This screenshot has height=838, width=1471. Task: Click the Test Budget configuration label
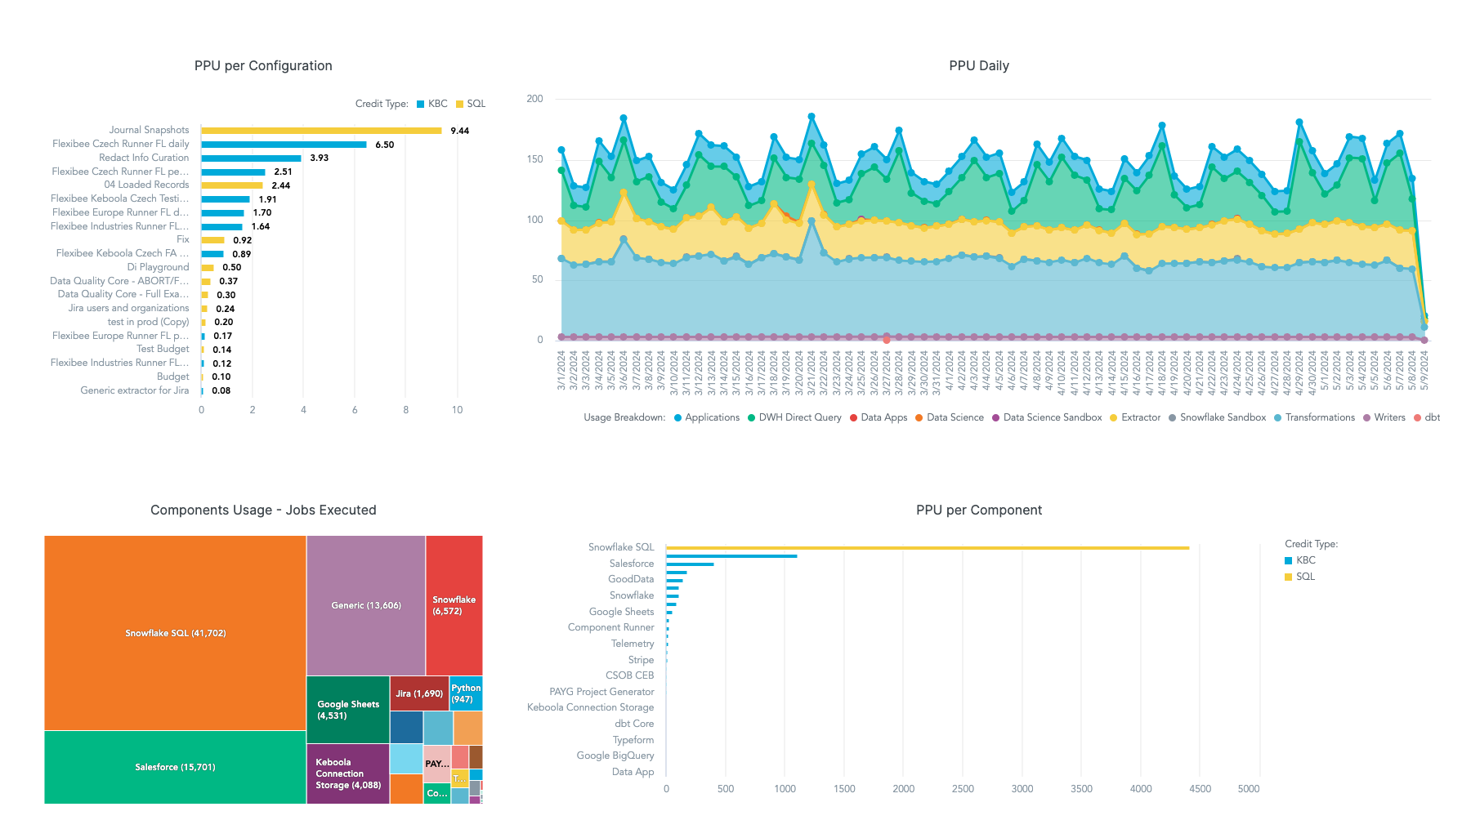(x=163, y=349)
